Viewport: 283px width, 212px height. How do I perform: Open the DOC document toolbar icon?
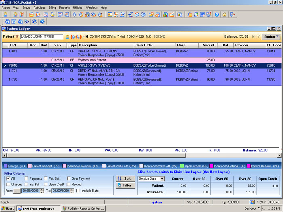pos(60,15)
